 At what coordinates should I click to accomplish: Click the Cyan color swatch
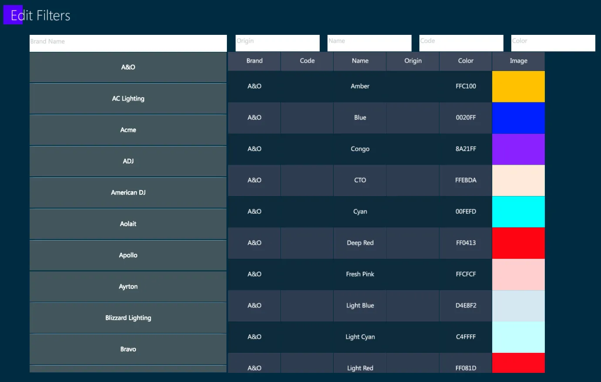click(518, 212)
